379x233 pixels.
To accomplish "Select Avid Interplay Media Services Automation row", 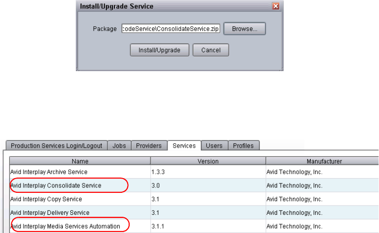I will tap(194, 226).
